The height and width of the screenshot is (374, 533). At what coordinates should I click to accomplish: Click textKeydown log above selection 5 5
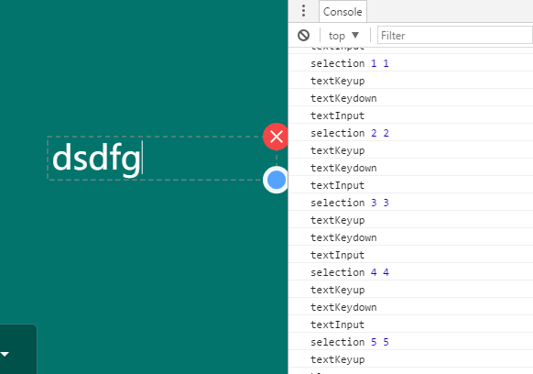click(x=410, y=307)
